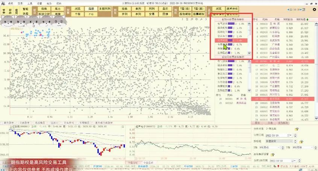Click the down arrow of stock table scrollbar

point(316,118)
